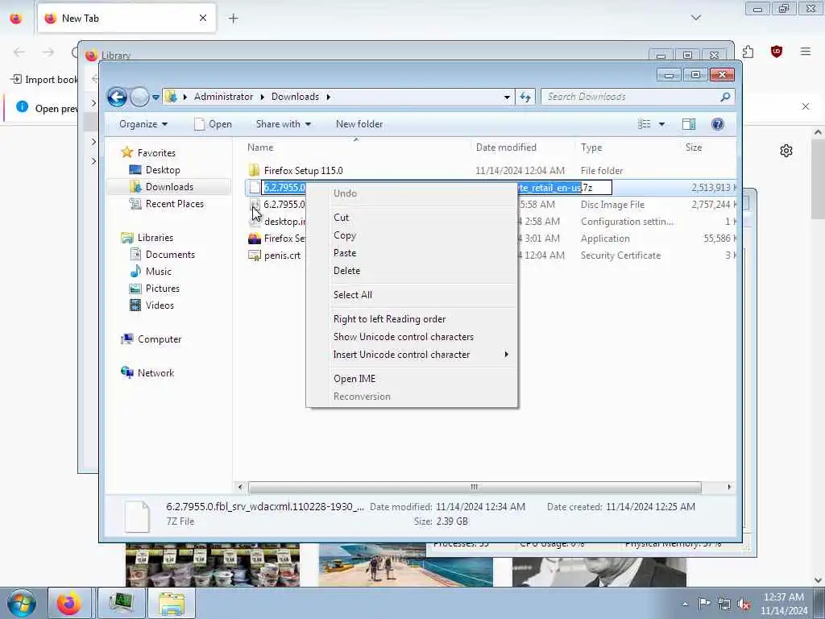Choose Copy from the context menu

(x=345, y=235)
